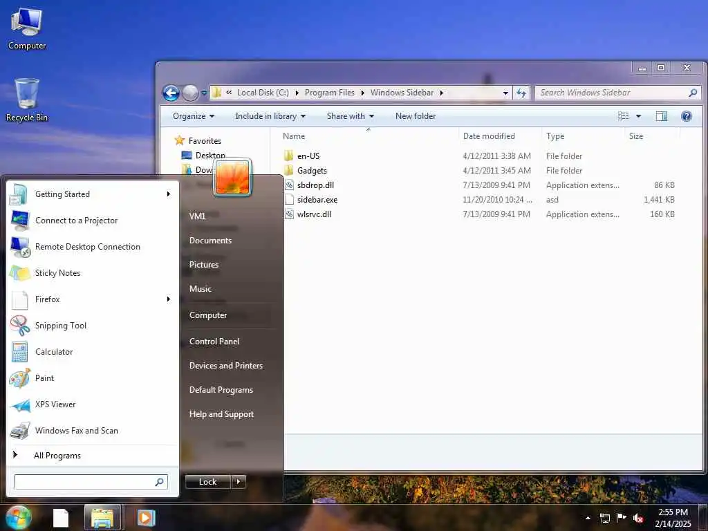Viewport: 708px width, 531px height.
Task: Refresh the Windows Sidebar folder view
Action: (521, 93)
